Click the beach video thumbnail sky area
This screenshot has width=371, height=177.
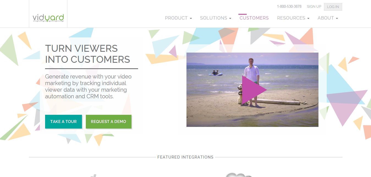pyautogui.click(x=252, y=58)
